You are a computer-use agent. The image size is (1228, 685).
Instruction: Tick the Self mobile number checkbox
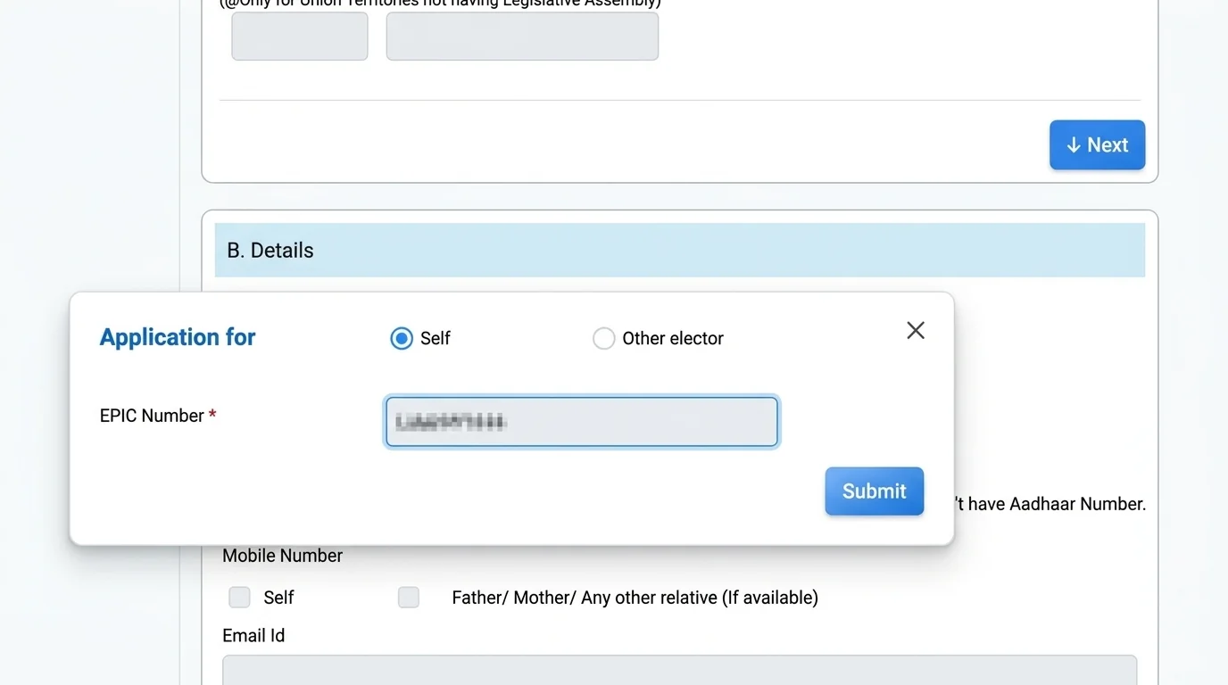click(x=239, y=598)
